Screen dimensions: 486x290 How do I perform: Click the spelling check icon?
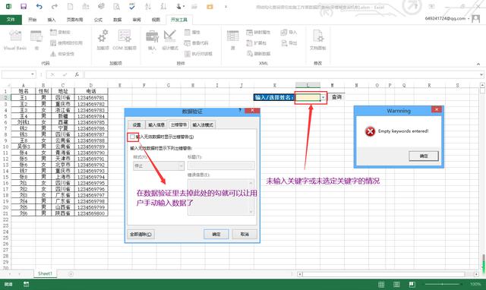[x=132, y=7]
